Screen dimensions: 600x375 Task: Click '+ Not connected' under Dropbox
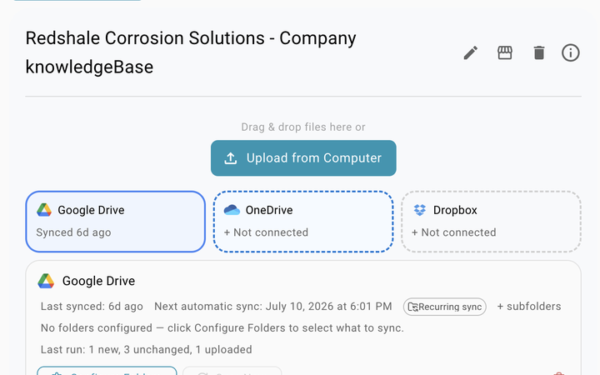[x=454, y=232]
